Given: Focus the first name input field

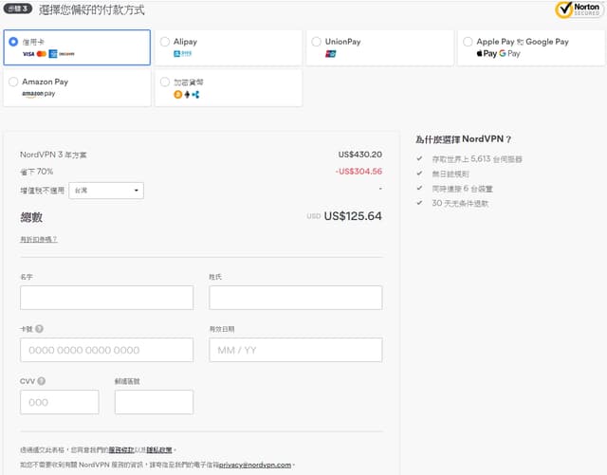Looking at the screenshot, I should pyautogui.click(x=106, y=298).
